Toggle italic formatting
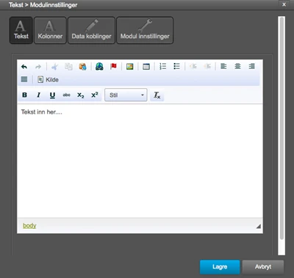The height and width of the screenshot is (278, 294). (38, 95)
